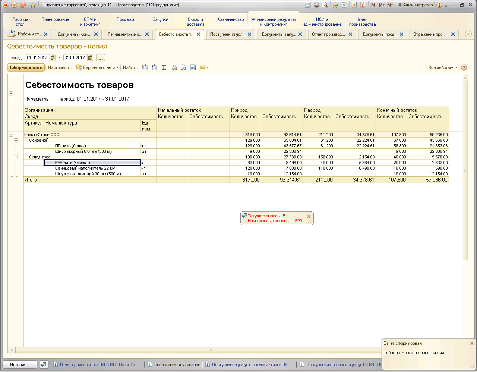
Task: Collapse the Канат+Сталь ООО group
Action: click(x=11, y=135)
